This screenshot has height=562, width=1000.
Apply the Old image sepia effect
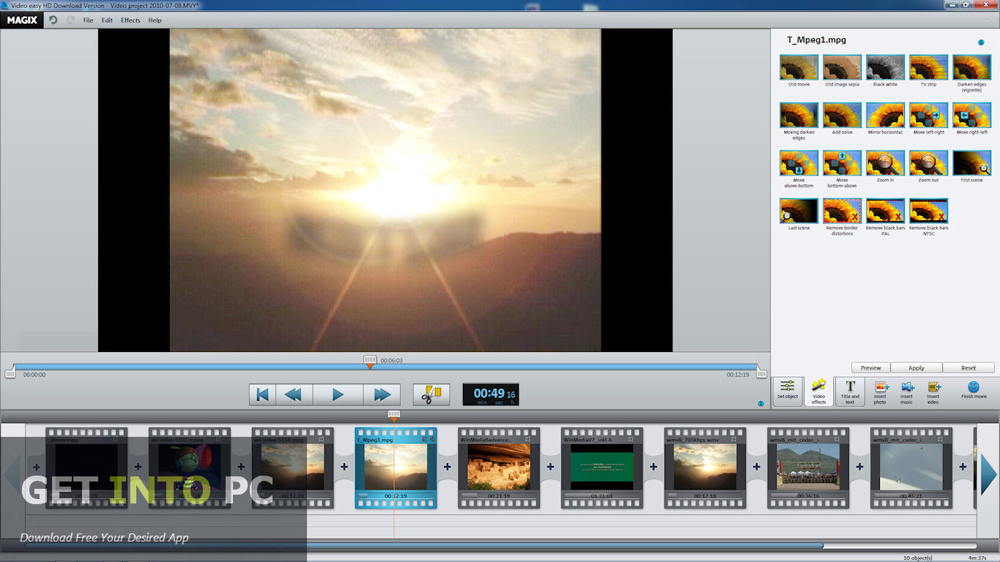click(x=842, y=67)
